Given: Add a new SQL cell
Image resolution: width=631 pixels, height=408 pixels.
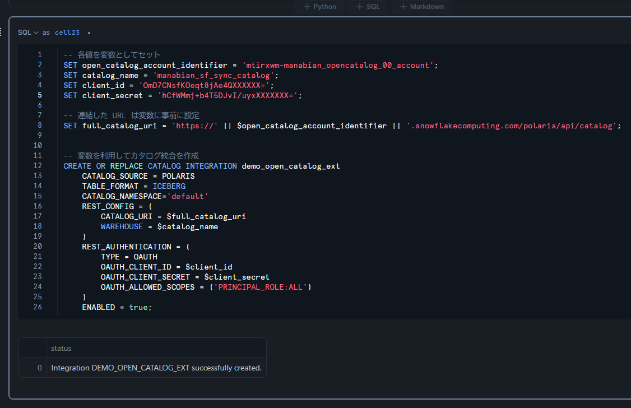Looking at the screenshot, I should coord(368,7).
